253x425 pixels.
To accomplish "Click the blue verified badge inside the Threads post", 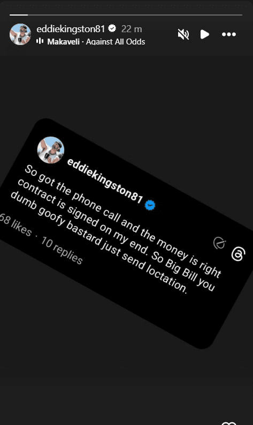I will (150, 205).
